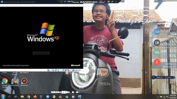The height and width of the screenshot is (99, 177).
Task: Activate the Bandicam drawing pencil tool
Action: 112,2
